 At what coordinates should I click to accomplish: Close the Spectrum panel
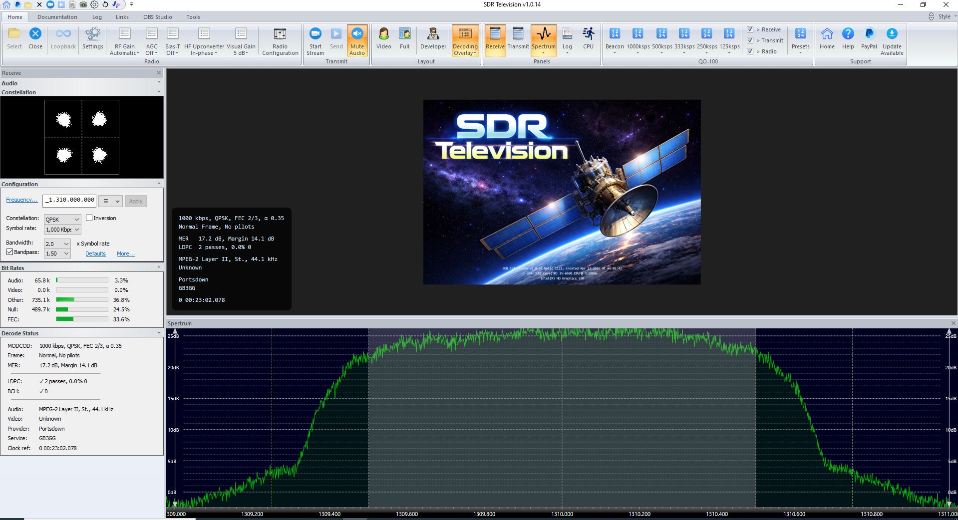pos(953,323)
